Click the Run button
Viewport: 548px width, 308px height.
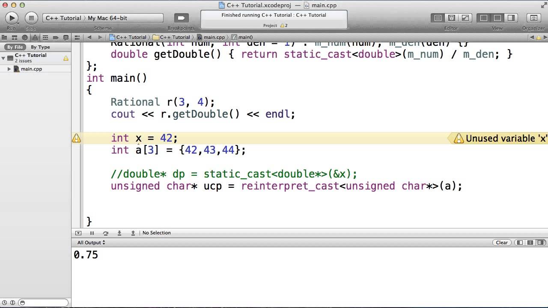point(11,18)
